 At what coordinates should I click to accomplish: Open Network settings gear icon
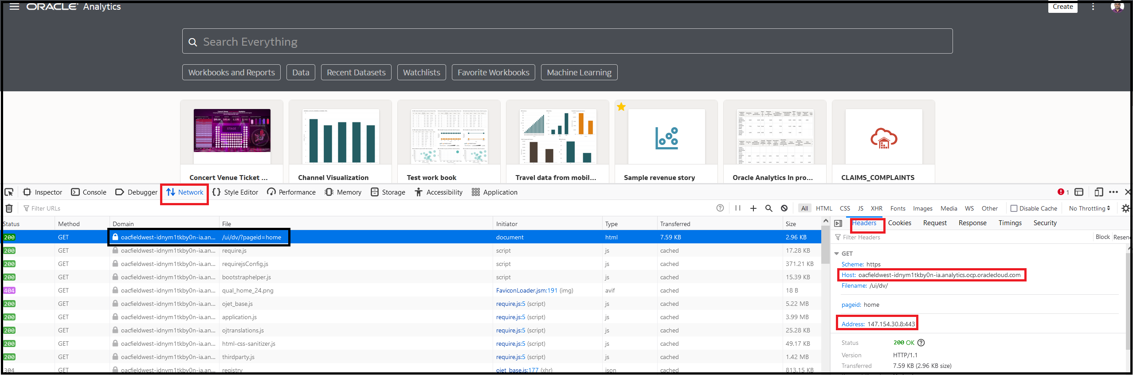(x=1125, y=208)
